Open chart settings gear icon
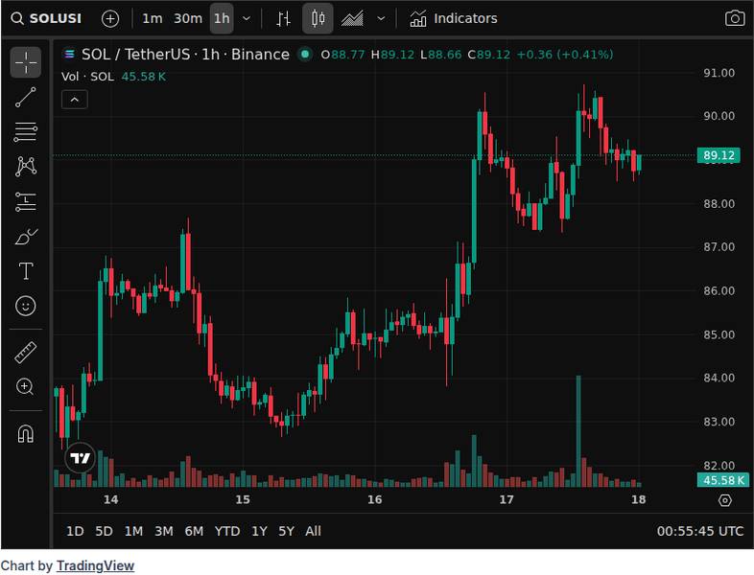 pyautogui.click(x=724, y=500)
